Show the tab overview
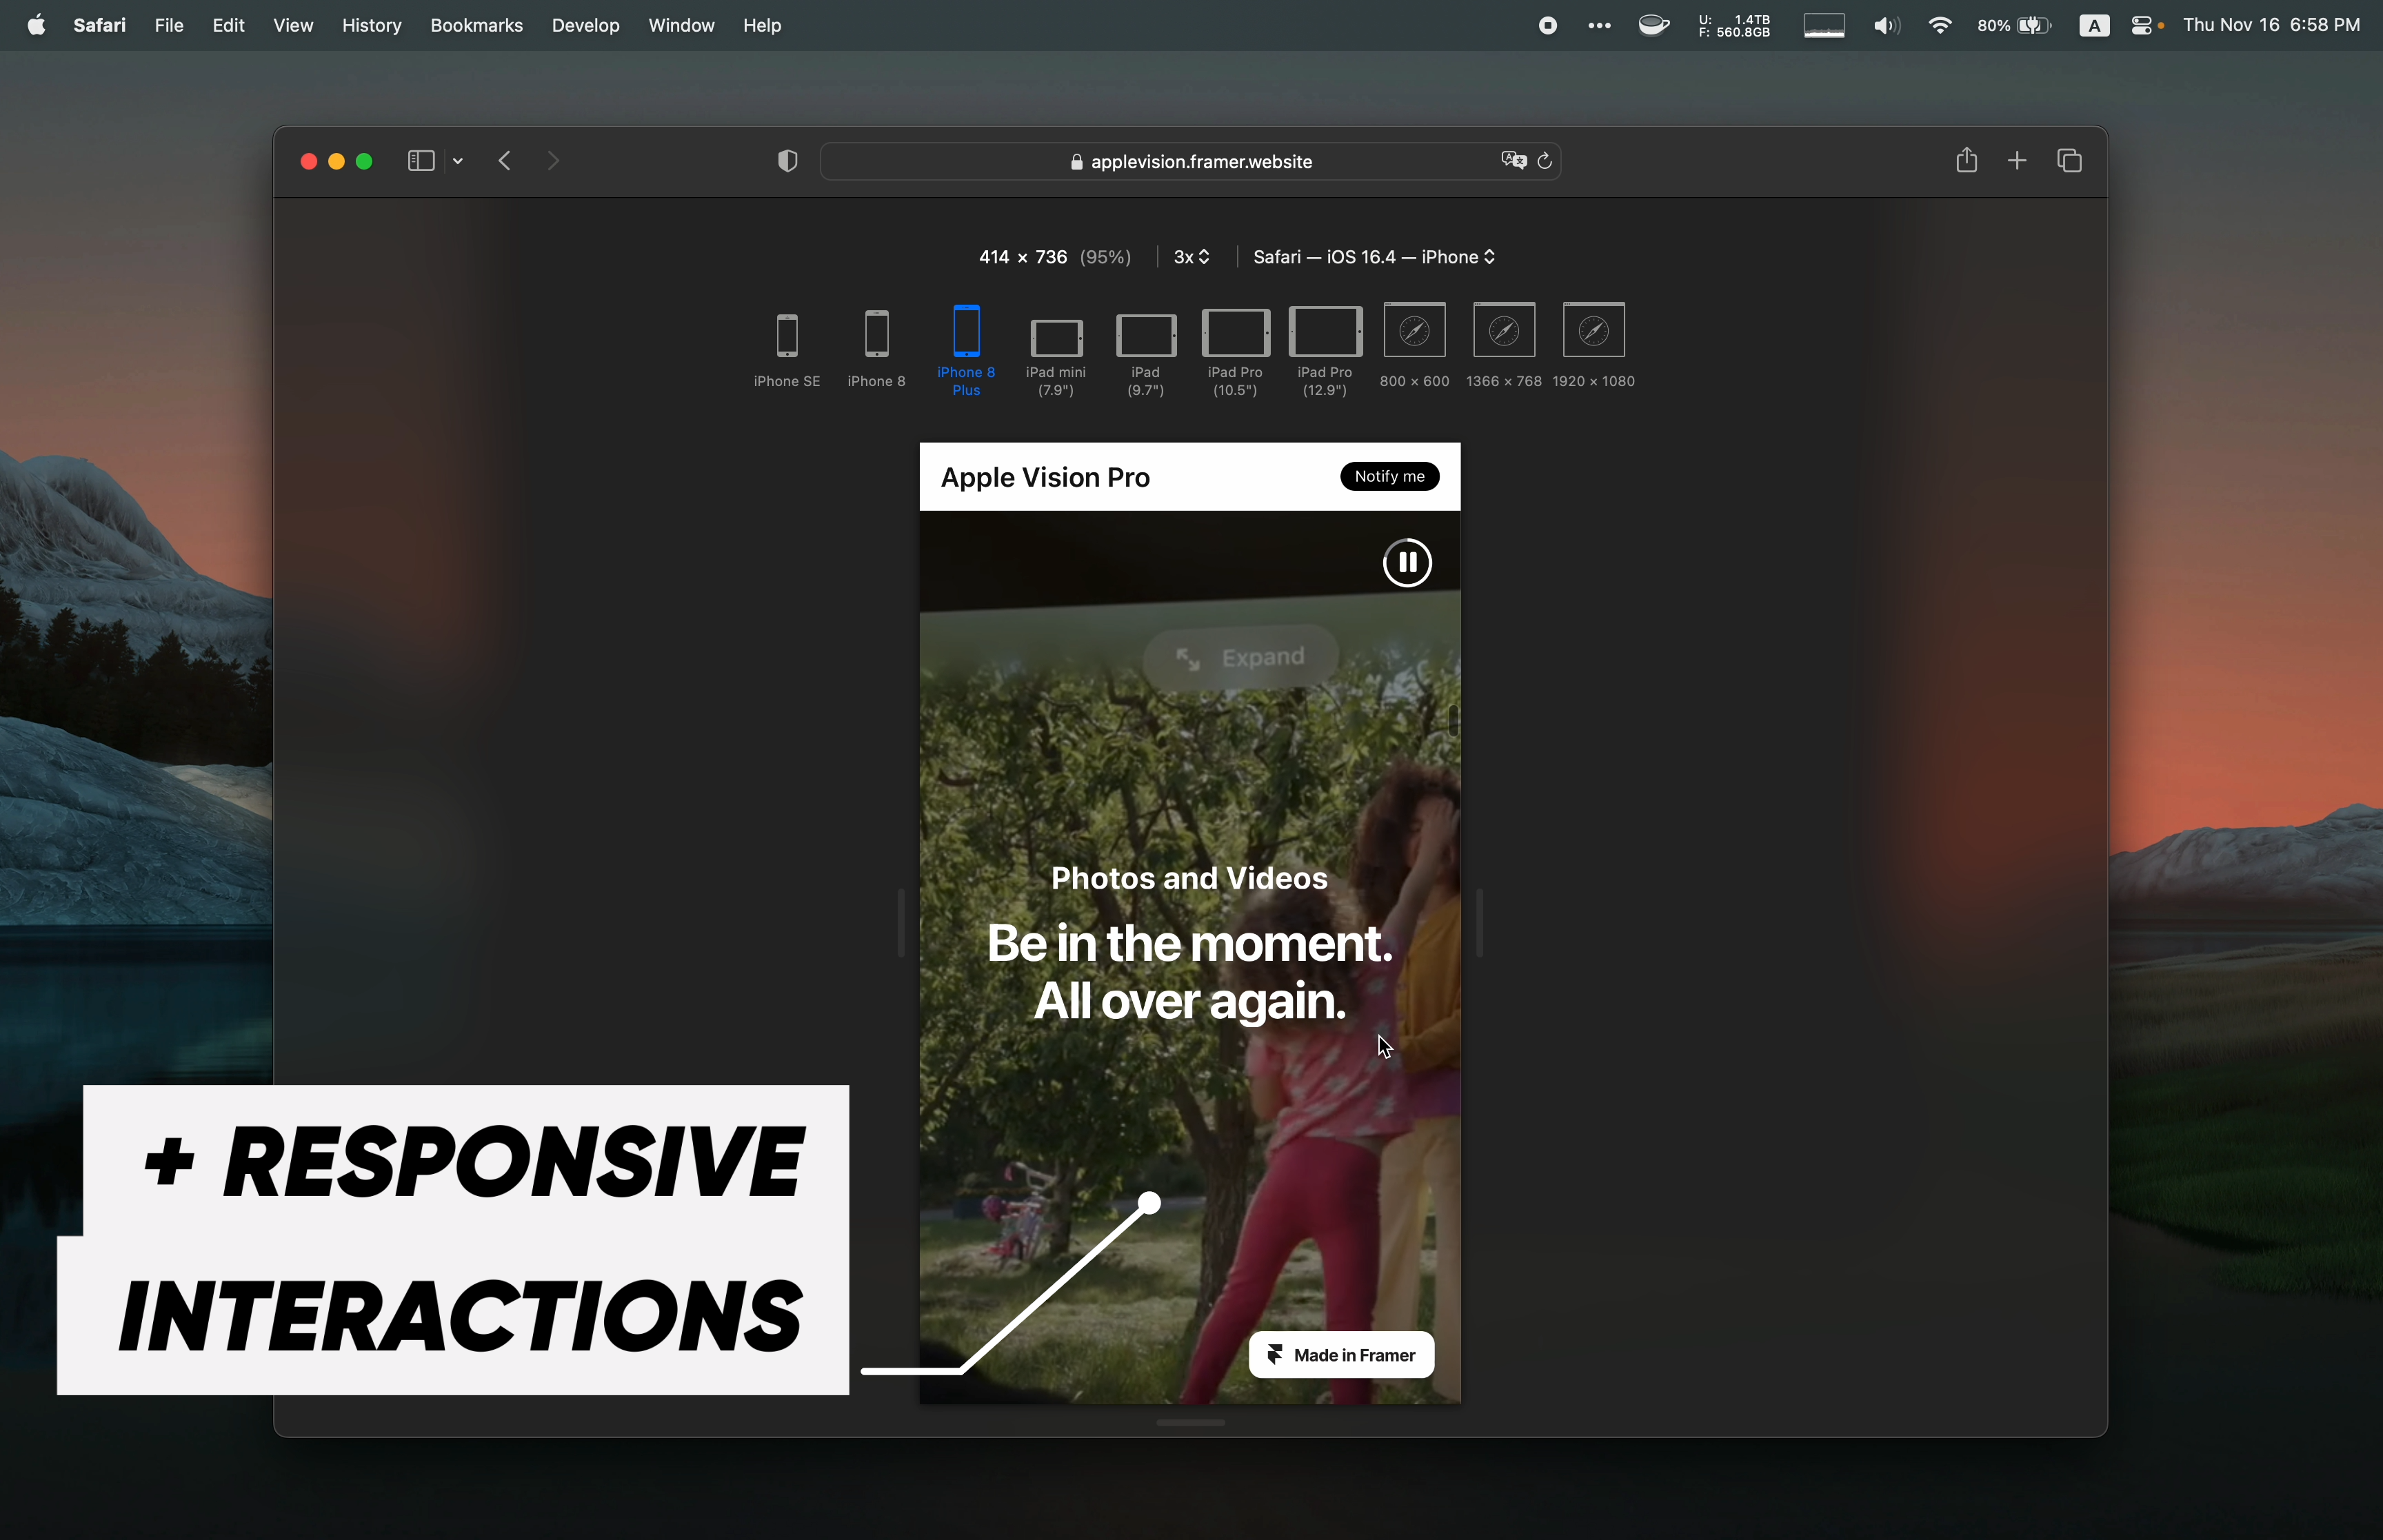2383x1540 pixels. (2070, 161)
